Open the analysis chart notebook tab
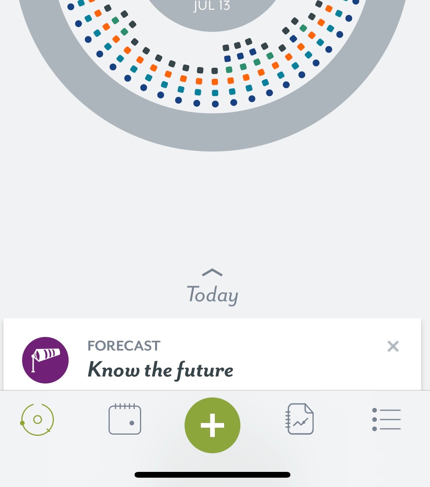The width and height of the screenshot is (430, 487). 300,420
